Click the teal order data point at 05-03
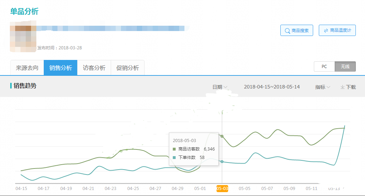The image size is (365, 196). (x=222, y=161)
